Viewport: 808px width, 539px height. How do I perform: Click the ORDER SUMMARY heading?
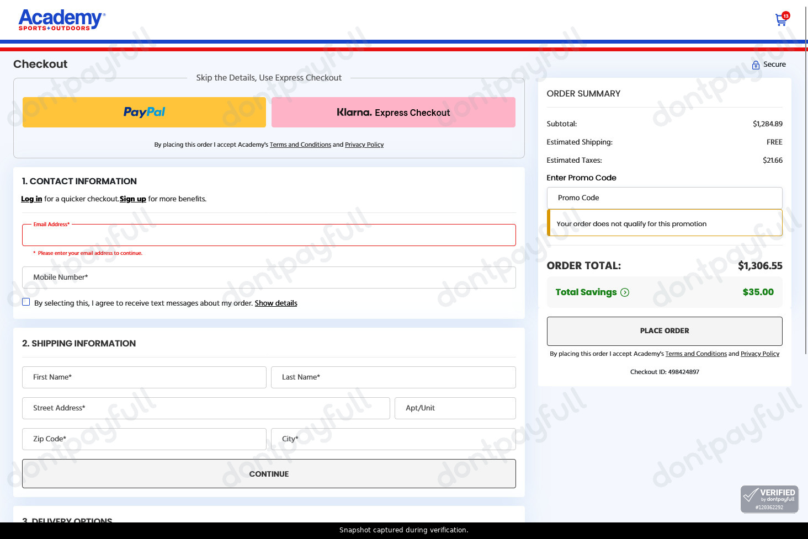pos(583,94)
